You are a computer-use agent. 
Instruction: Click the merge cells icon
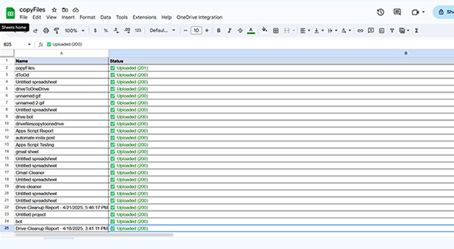287,30
